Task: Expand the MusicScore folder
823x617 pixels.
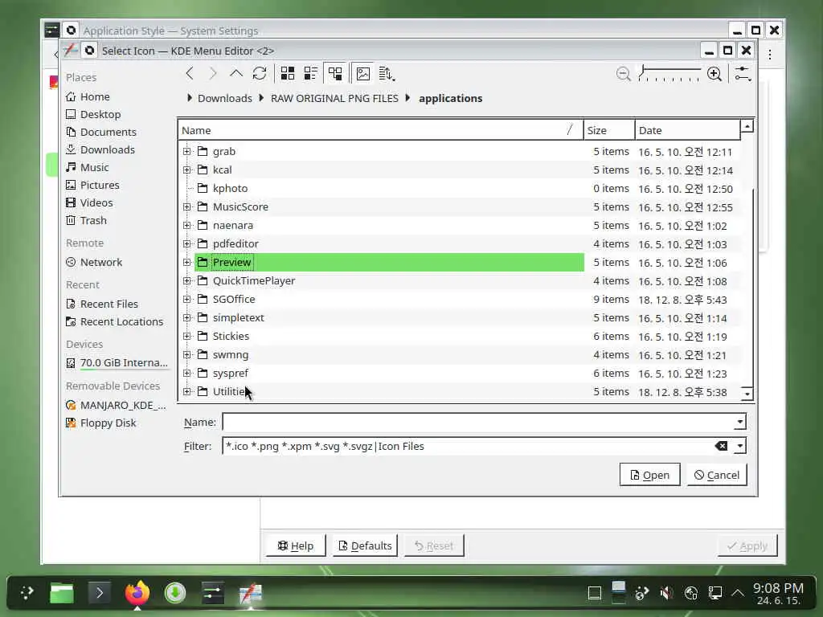Action: pos(186,207)
